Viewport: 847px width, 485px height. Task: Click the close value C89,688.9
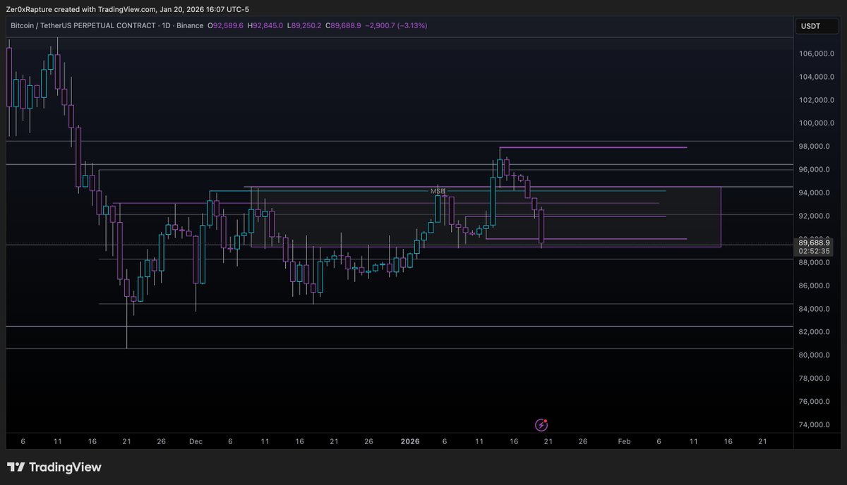[344, 25]
